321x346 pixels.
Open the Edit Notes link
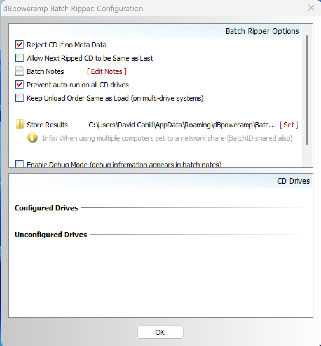click(x=107, y=71)
